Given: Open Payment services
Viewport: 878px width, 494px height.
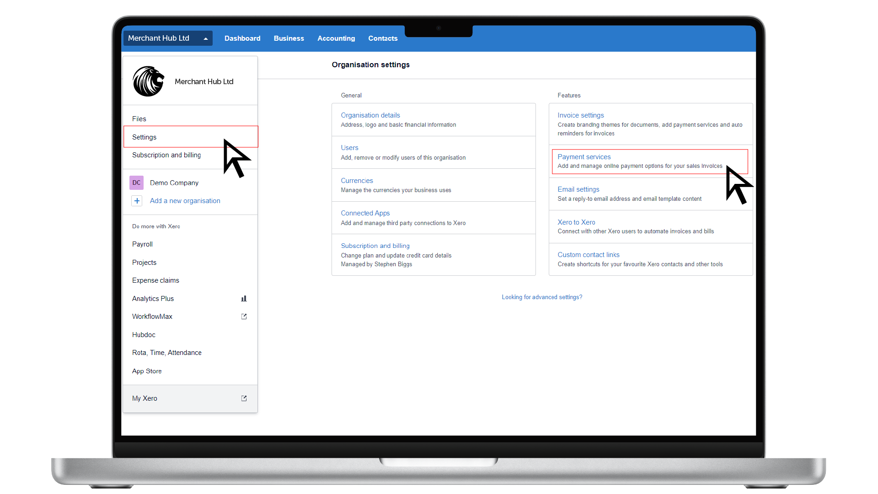Looking at the screenshot, I should pyautogui.click(x=584, y=157).
